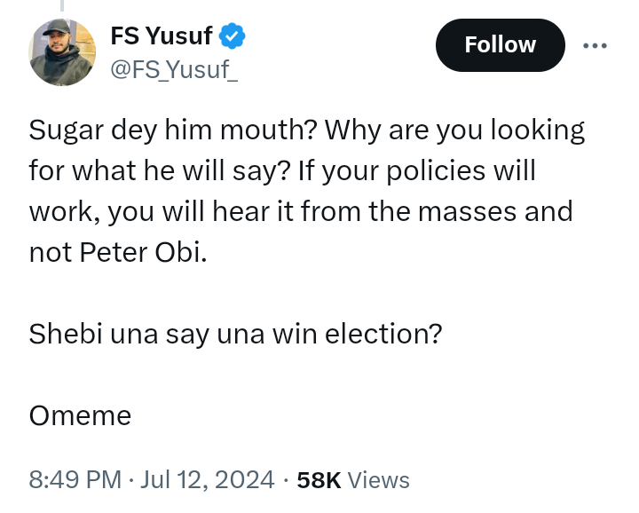
Task: Click the 8:49 PM post time
Action: [x=75, y=480]
